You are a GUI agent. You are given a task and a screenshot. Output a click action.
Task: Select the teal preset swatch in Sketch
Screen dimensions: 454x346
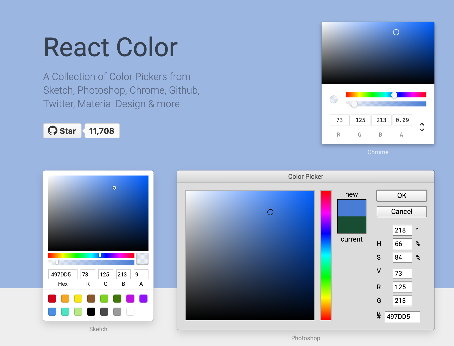click(65, 312)
